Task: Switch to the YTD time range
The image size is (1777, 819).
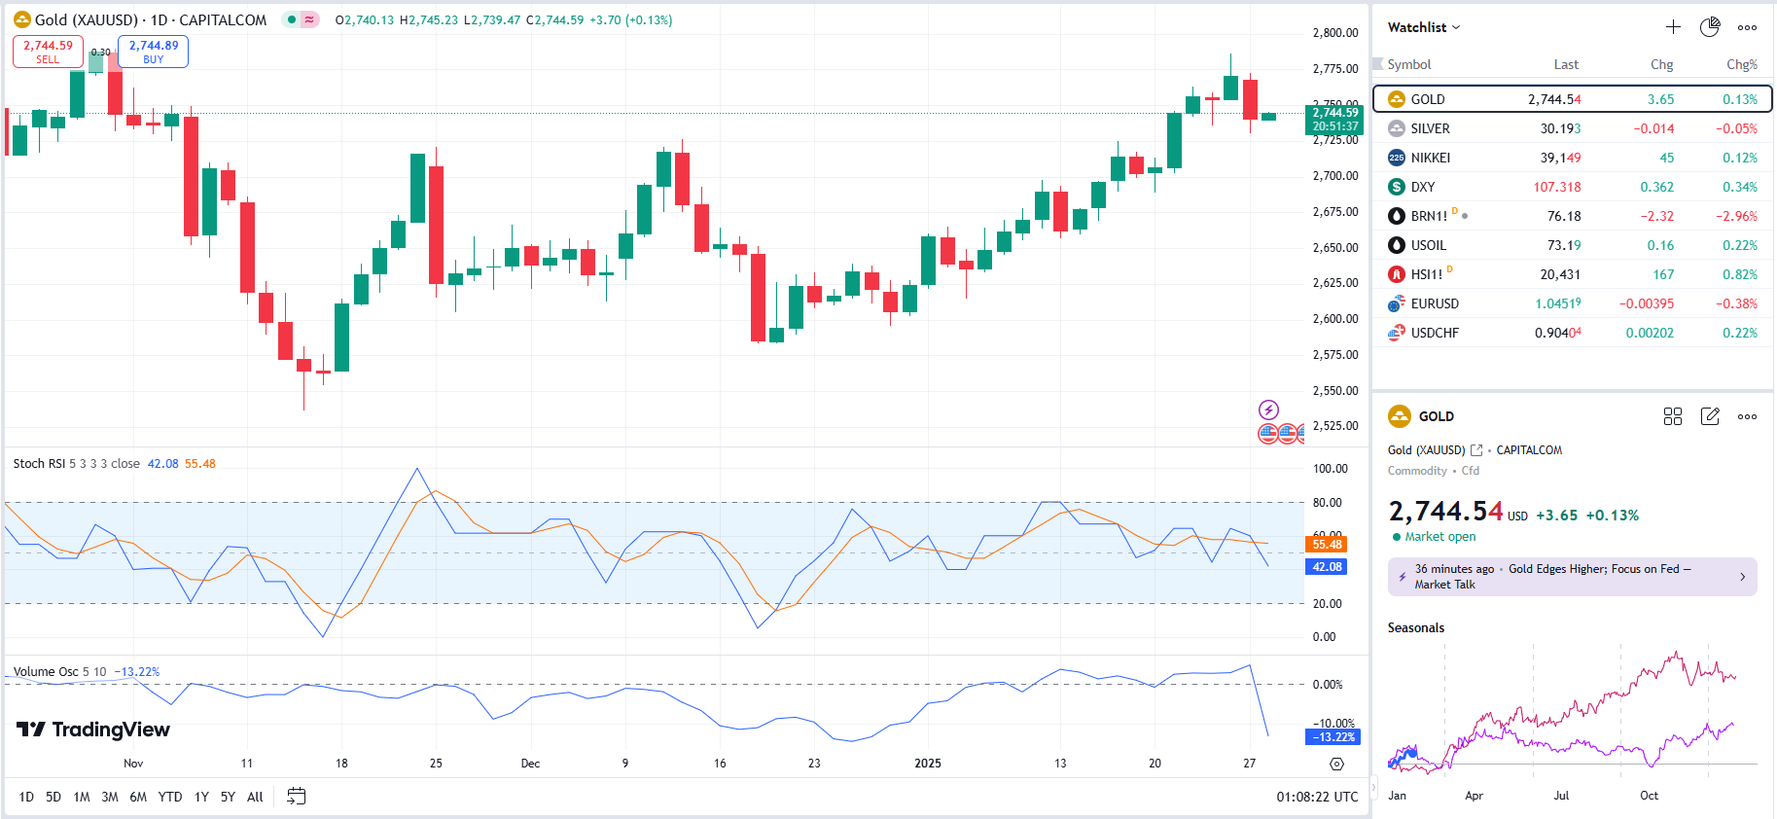Action: click(170, 797)
